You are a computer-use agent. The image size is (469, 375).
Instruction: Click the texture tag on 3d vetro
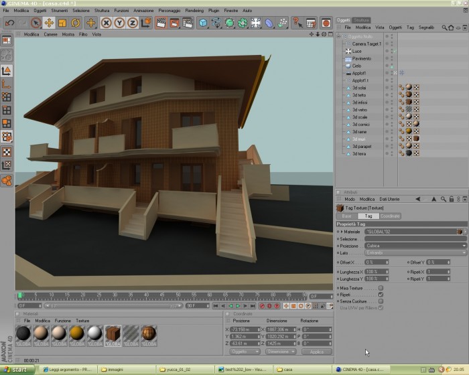click(x=409, y=109)
